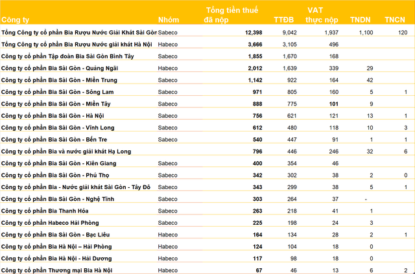Select the empty group cell for Hạ Long
415x274 pixels.
[180, 152]
